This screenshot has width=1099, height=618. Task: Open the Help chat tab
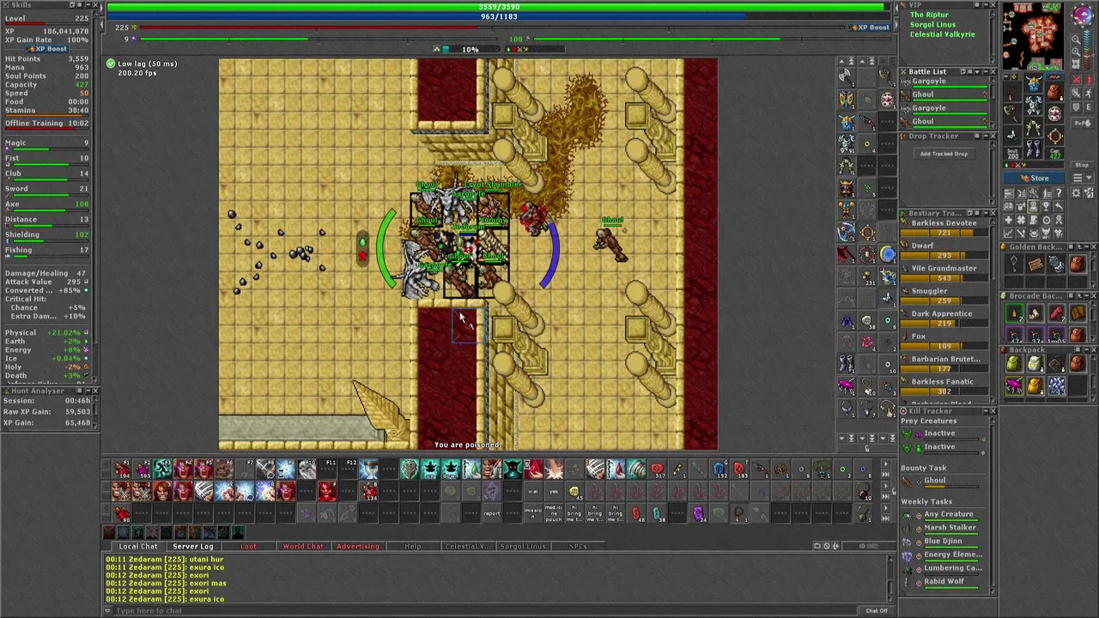[x=413, y=546]
